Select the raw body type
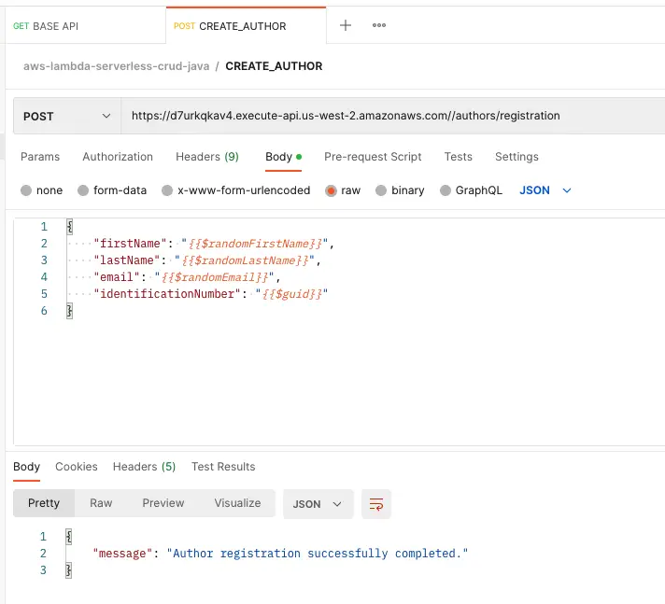 click(343, 190)
